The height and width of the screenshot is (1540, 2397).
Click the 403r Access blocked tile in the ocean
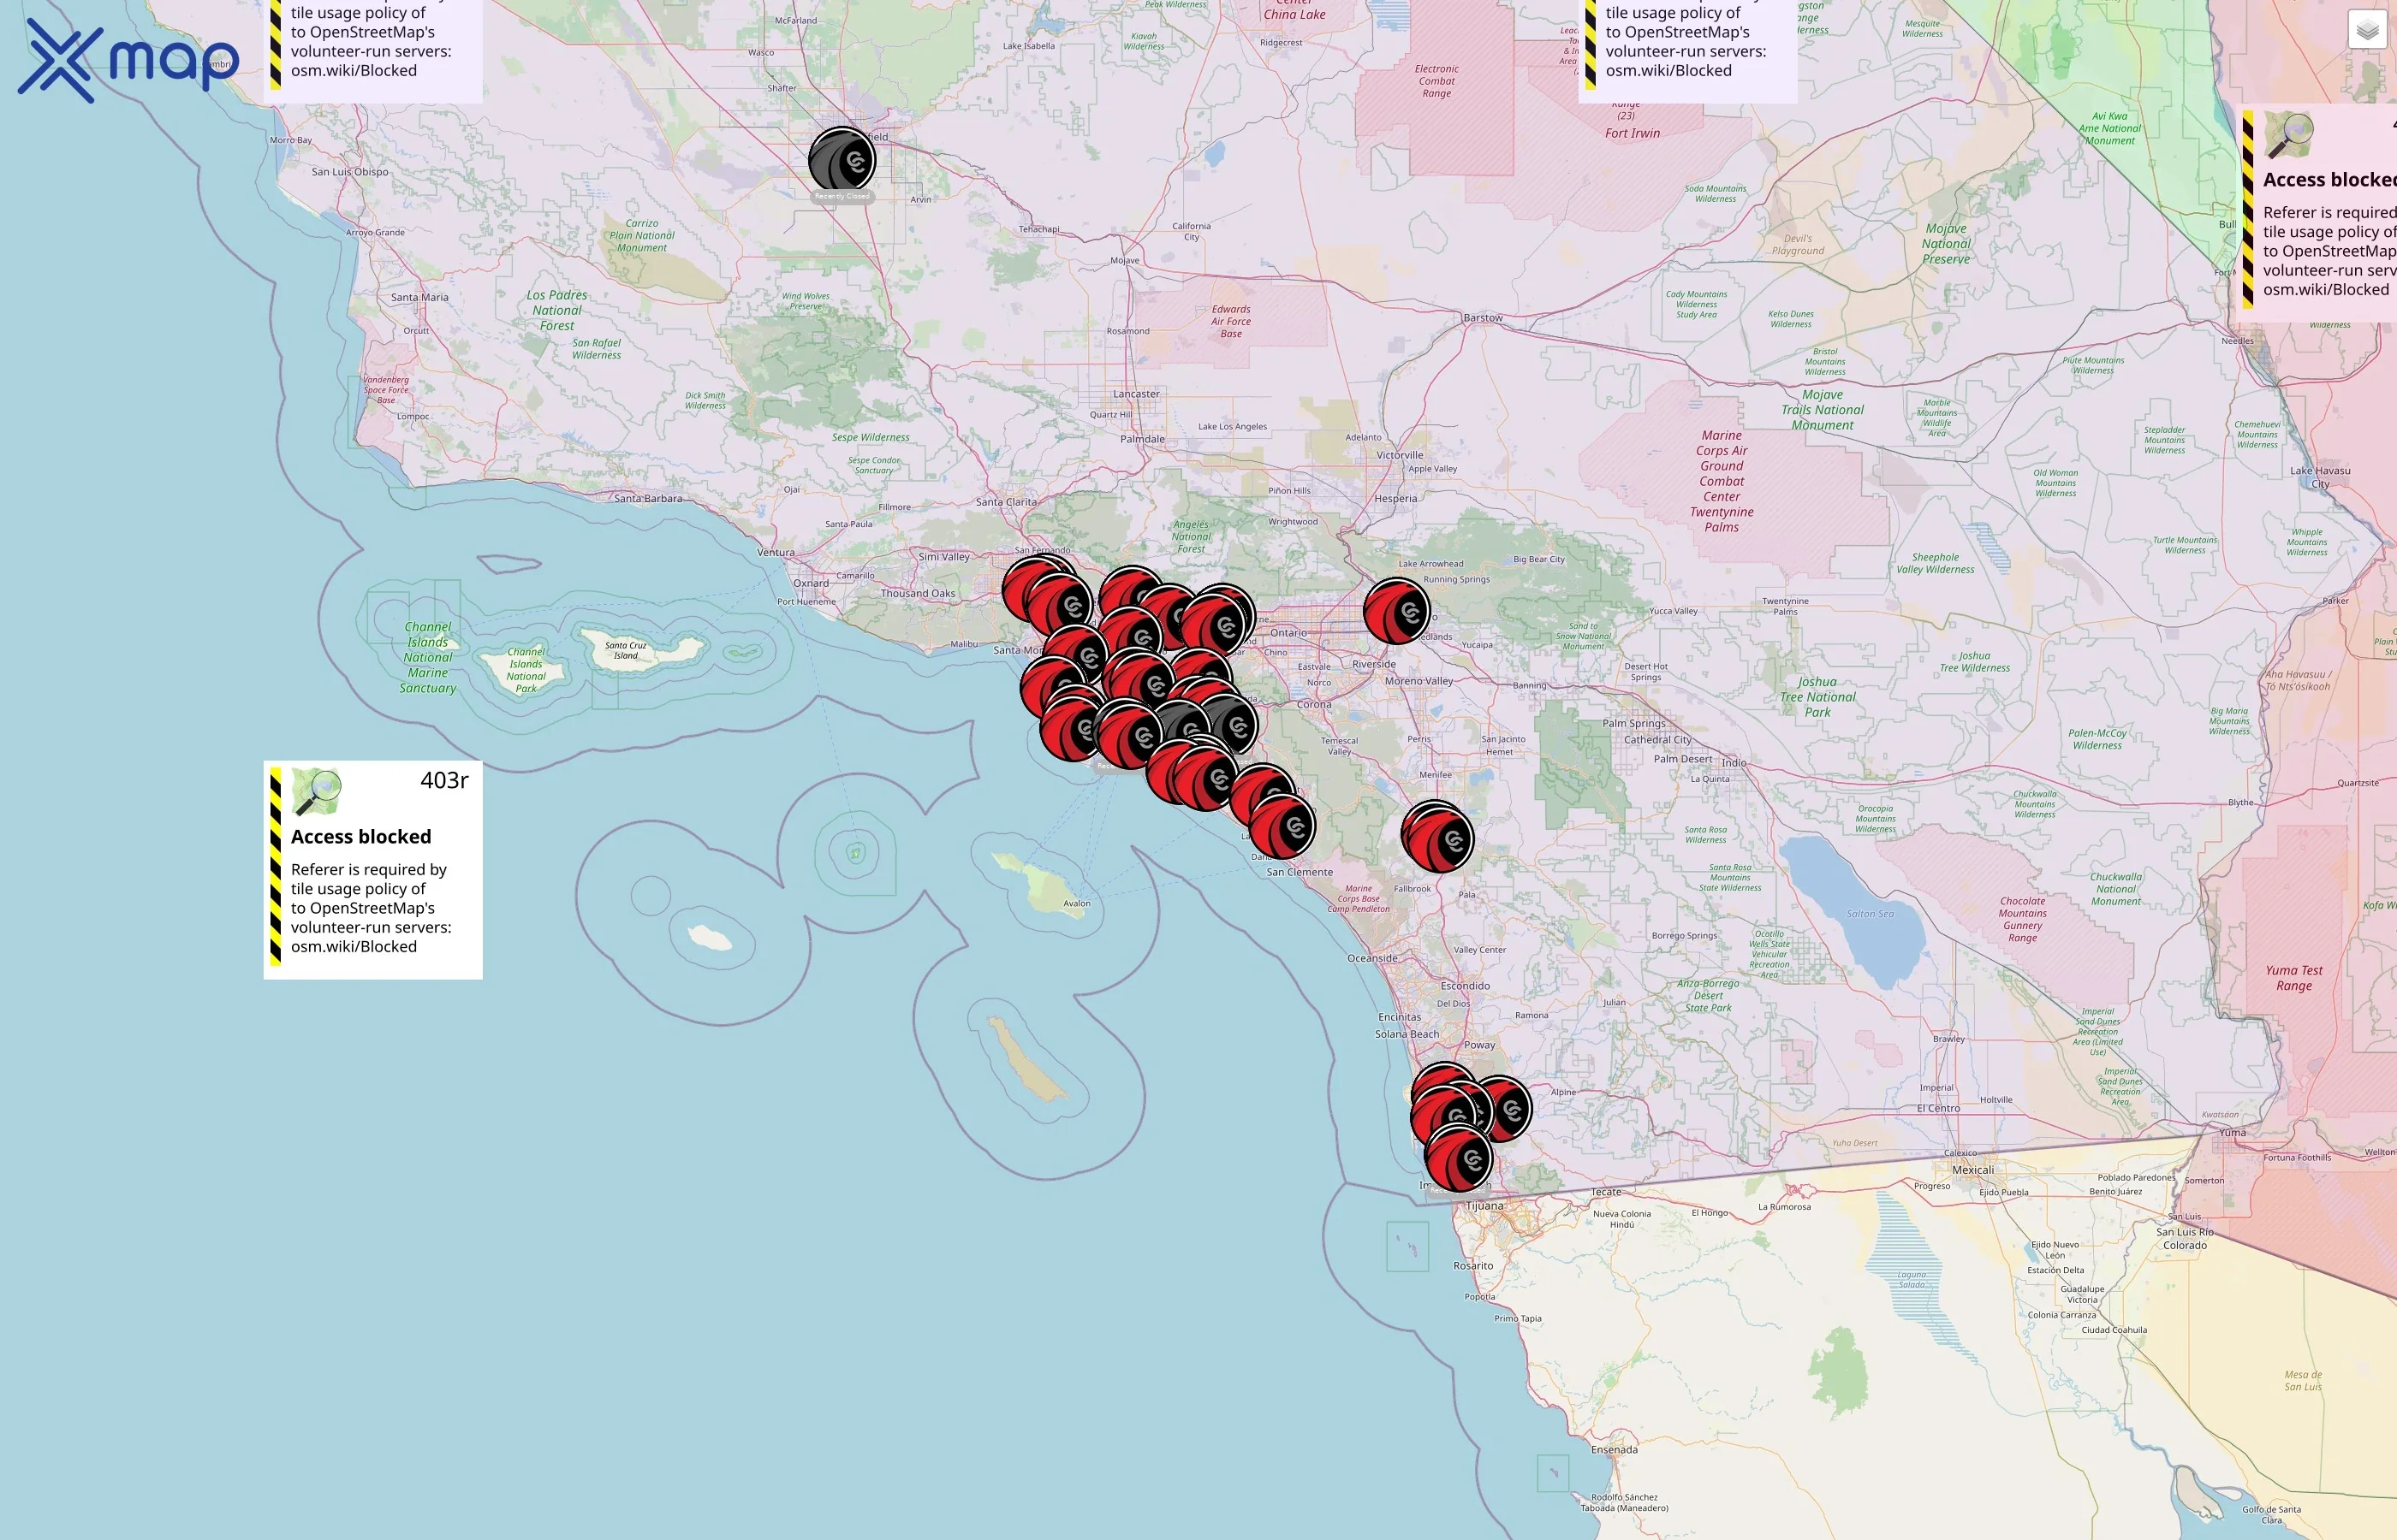point(372,870)
